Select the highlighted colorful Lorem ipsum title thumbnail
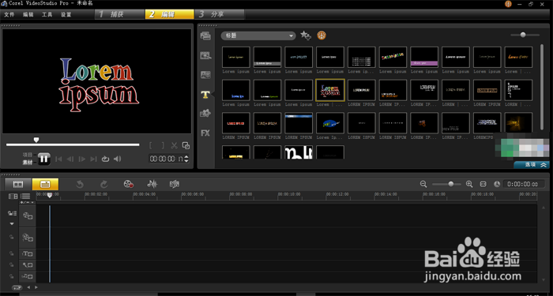553x296 pixels. point(330,90)
